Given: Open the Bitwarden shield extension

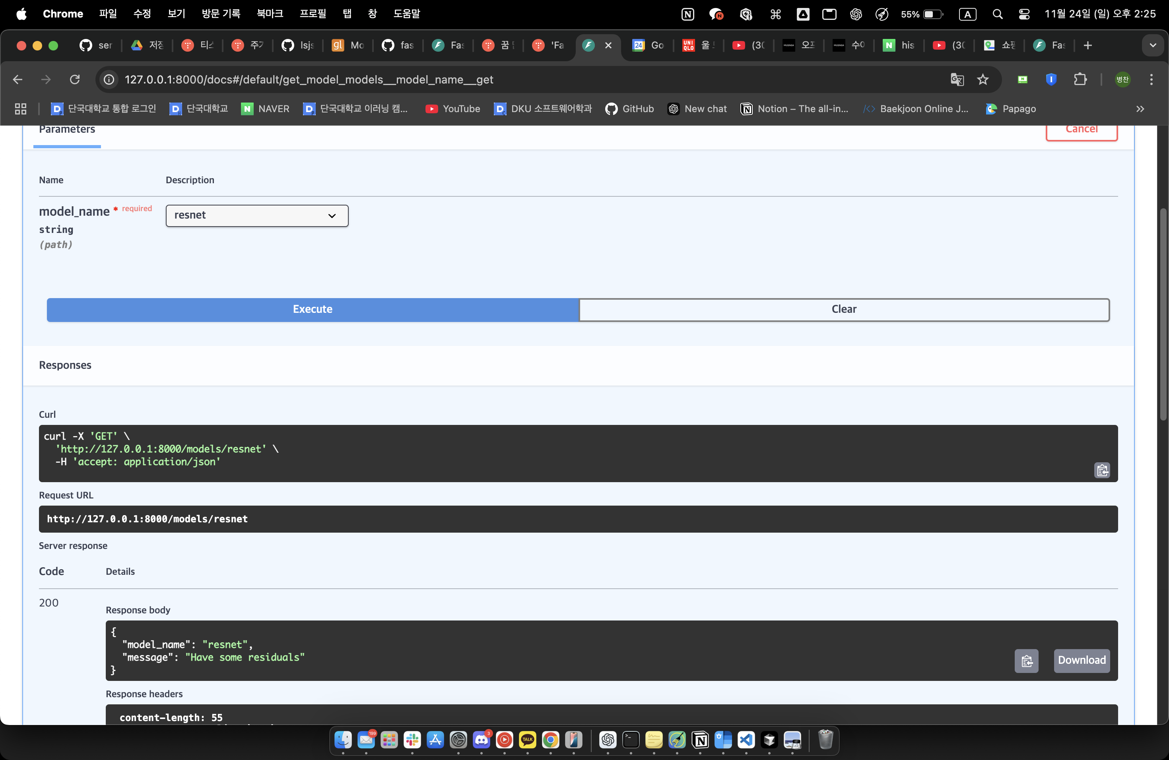Looking at the screenshot, I should [x=1051, y=79].
